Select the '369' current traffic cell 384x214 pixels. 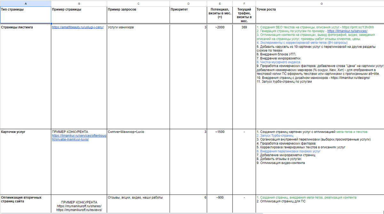(x=244, y=76)
